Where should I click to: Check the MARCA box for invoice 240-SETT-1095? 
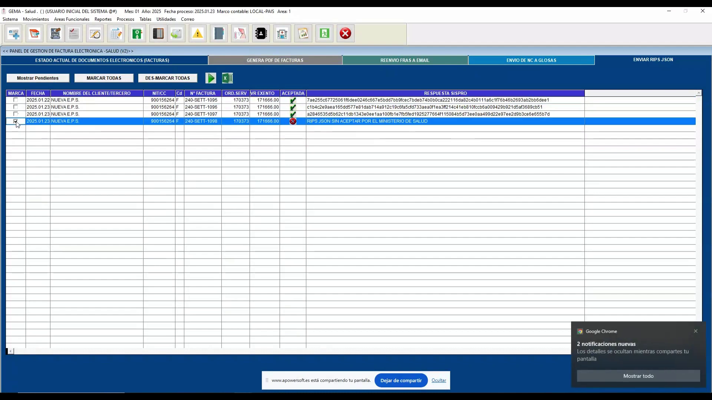pos(16,100)
